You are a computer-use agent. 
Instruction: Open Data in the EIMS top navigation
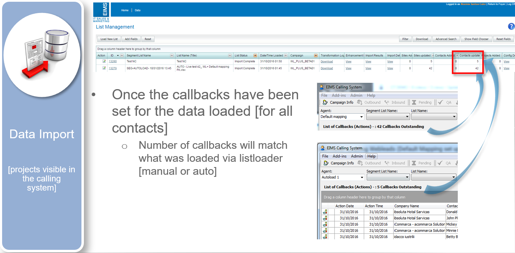point(138,10)
